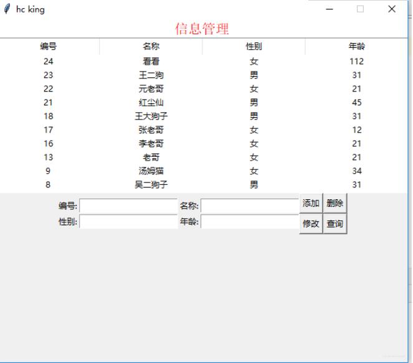Click the 性别 column header
The height and width of the screenshot is (363, 413).
(254, 46)
